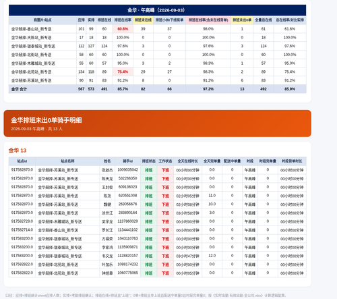Click the "商圈片/站点" column header
The height and width of the screenshot is (299, 337).
tap(42, 20)
